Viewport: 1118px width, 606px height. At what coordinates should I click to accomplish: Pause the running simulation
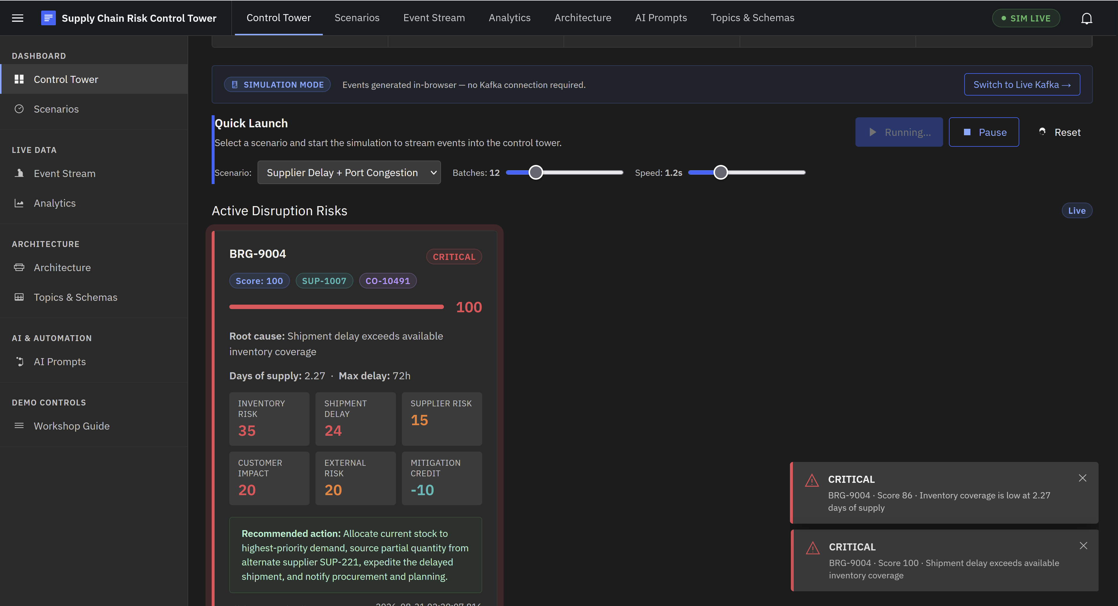[983, 132]
